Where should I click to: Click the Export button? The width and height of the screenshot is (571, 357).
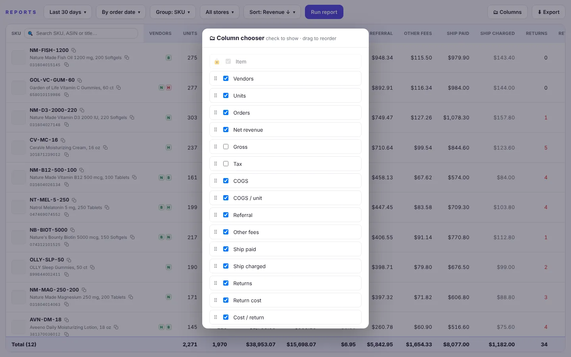(548, 12)
